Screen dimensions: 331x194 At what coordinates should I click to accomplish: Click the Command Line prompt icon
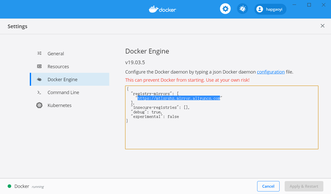[x=39, y=92]
